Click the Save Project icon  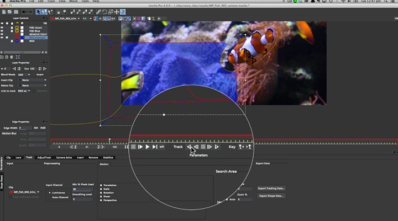pos(16,12)
